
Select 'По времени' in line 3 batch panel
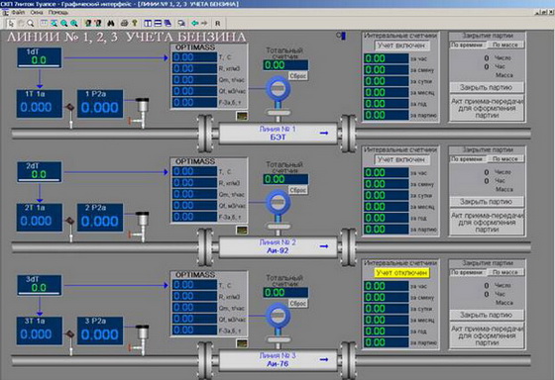pyautogui.click(x=468, y=272)
